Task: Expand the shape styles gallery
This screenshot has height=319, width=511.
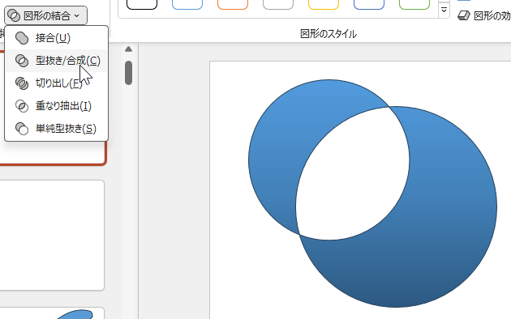Action: pos(444,10)
